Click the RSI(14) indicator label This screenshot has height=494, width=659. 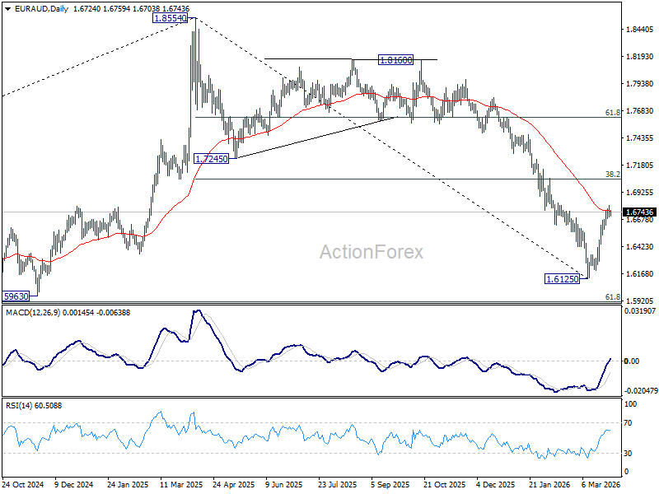click(x=21, y=406)
